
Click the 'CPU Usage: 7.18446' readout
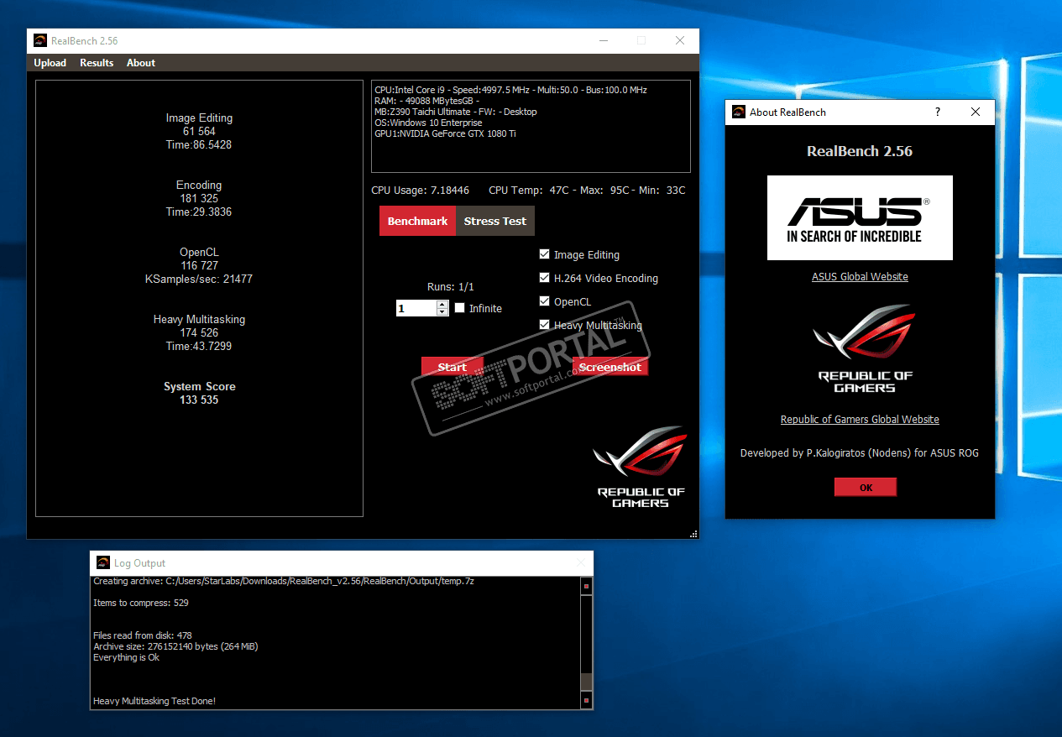tap(421, 191)
